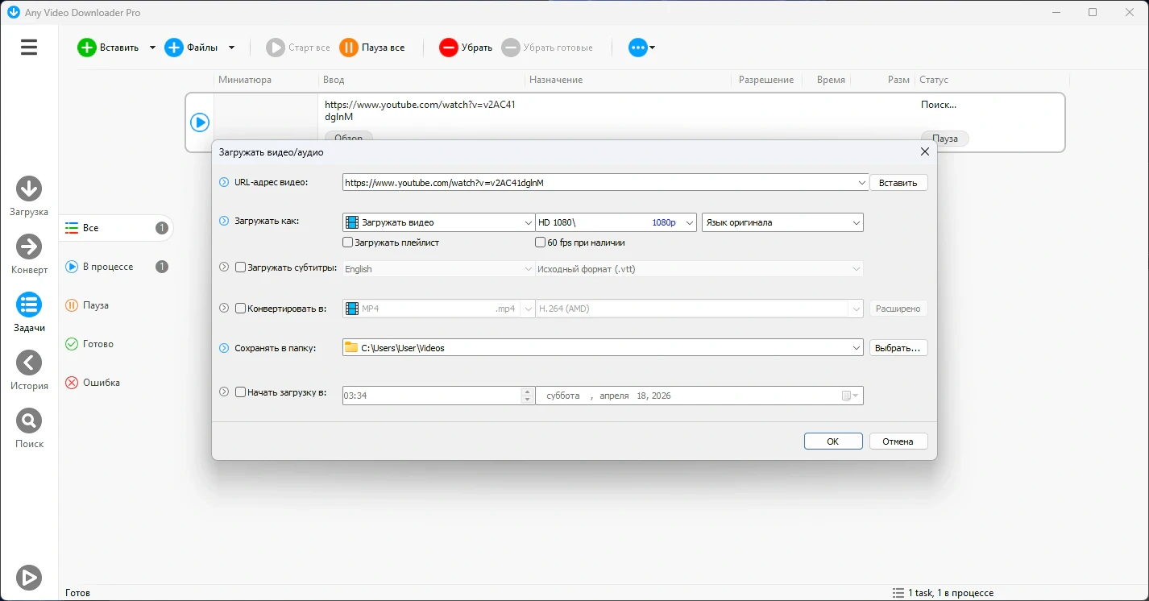This screenshot has height=601, width=1149.
Task: Click the 03:34 start time field
Action: pos(432,396)
